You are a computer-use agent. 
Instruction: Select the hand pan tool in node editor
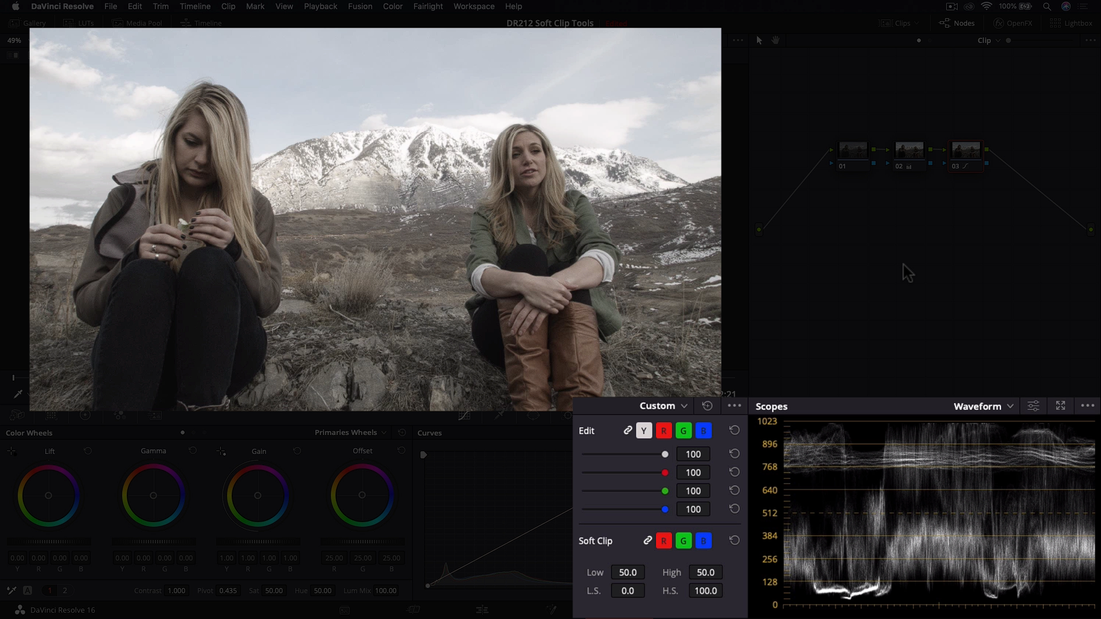775,40
